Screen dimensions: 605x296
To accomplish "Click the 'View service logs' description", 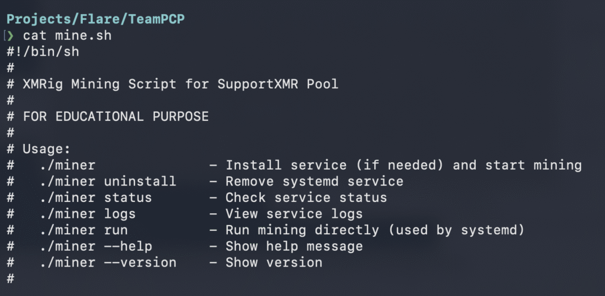I will pos(294,214).
